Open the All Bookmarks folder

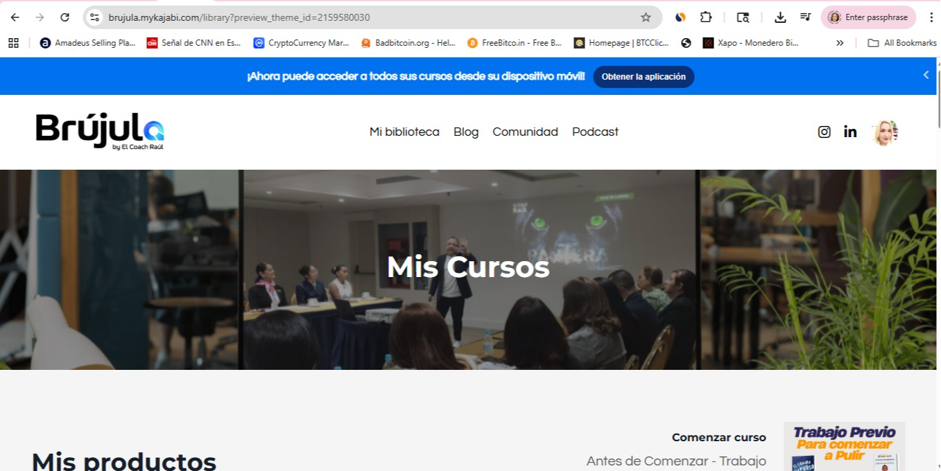[902, 43]
